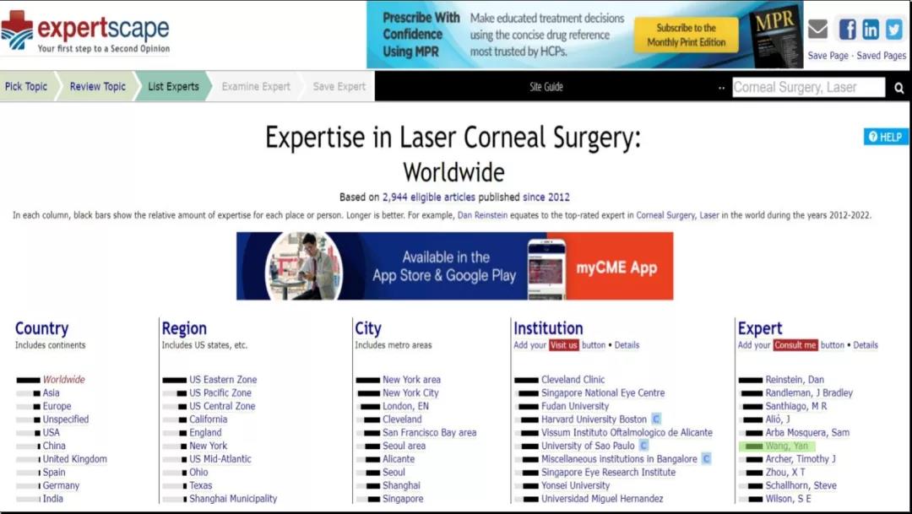Image resolution: width=912 pixels, height=514 pixels.
Task: Click the email envelope icon
Action: (817, 30)
